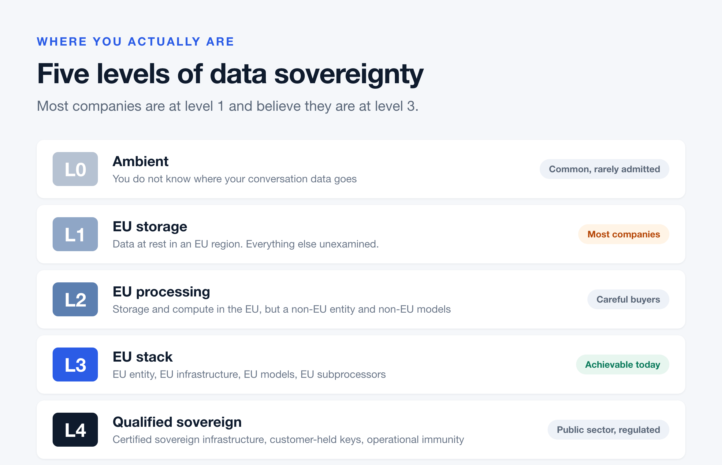This screenshot has height=465, width=722.
Task: Click the dark L4 badge icon
Action: tap(75, 430)
